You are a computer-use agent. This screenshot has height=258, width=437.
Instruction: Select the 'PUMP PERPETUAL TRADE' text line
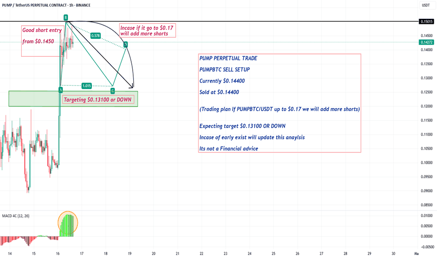point(228,58)
